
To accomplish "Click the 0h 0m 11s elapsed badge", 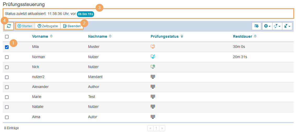I will tap(86, 14).
